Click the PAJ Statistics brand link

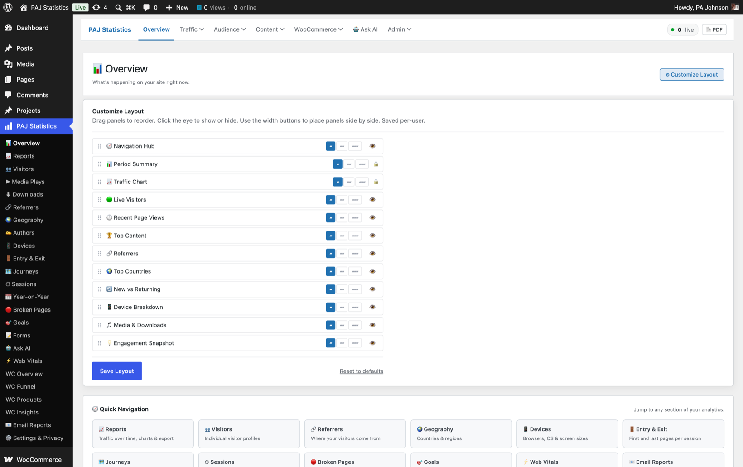click(110, 29)
